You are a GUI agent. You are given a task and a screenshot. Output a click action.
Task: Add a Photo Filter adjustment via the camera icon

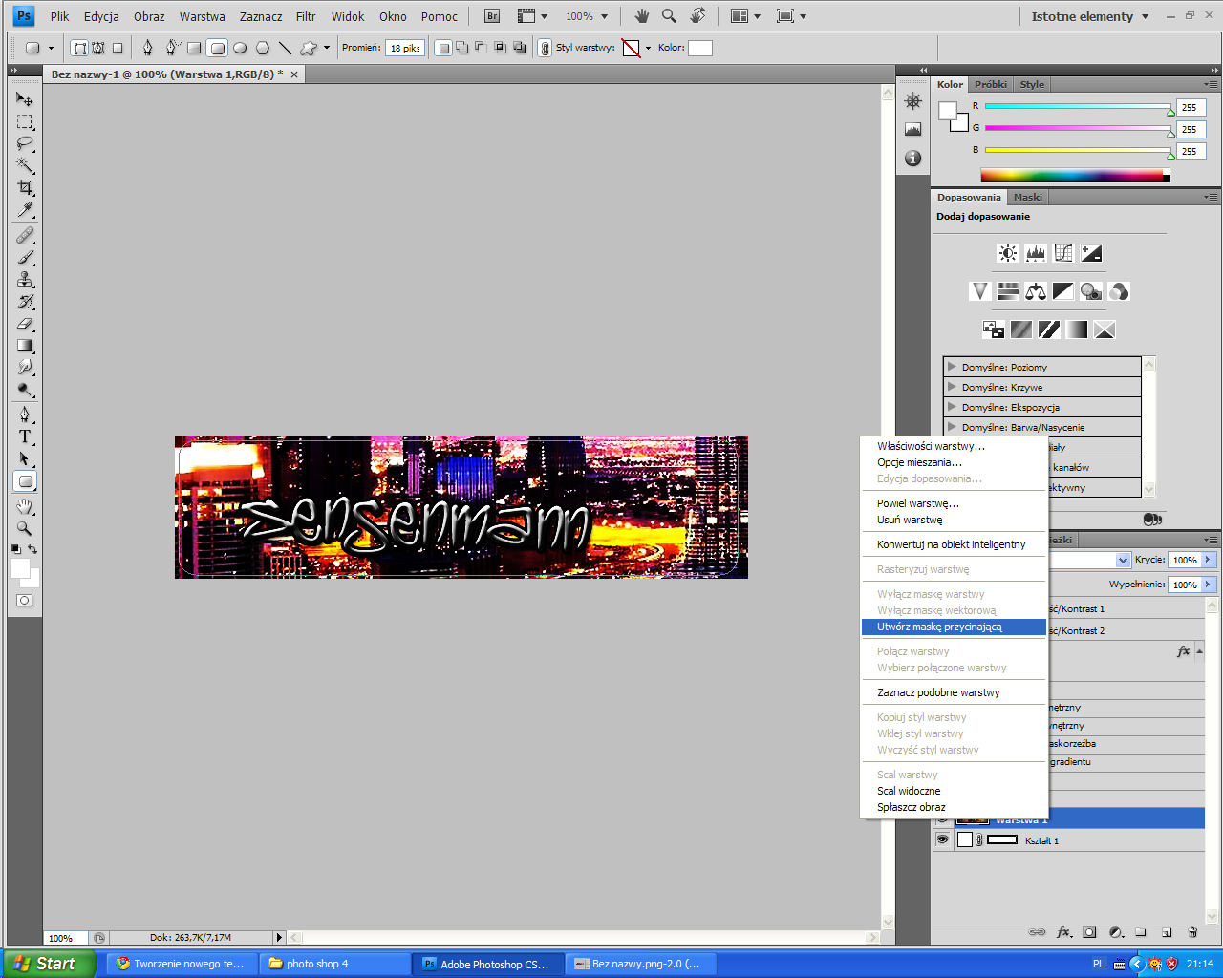point(1091,291)
